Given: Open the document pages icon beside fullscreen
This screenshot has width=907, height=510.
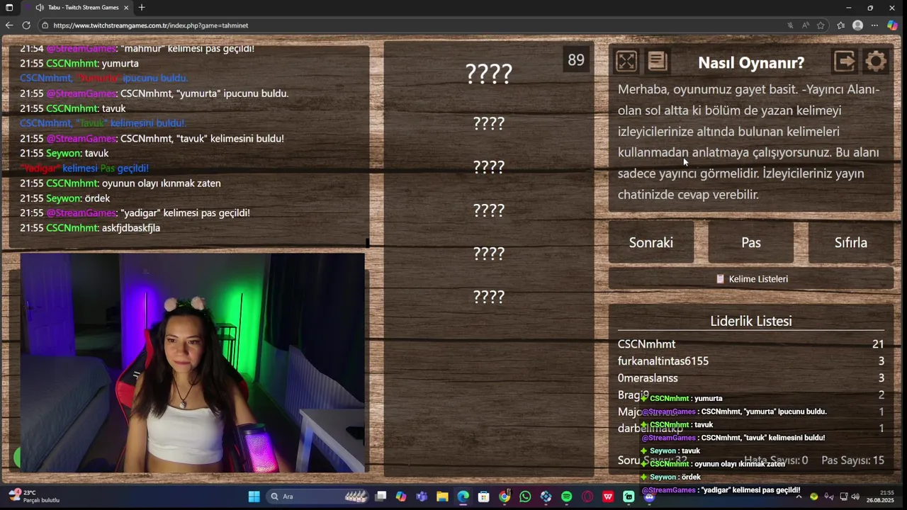Looking at the screenshot, I should (658, 62).
